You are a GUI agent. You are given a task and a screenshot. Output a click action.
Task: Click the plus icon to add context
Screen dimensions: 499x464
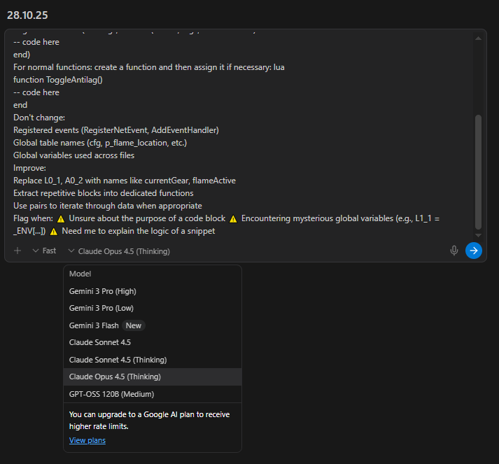(x=17, y=251)
